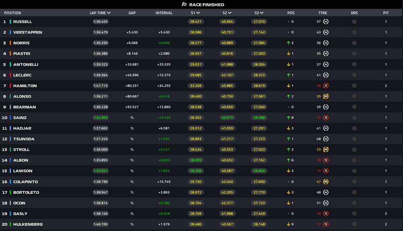Click Lawson's soft tyre icon
Screen dimensions: 403x231
click(x=326, y=171)
